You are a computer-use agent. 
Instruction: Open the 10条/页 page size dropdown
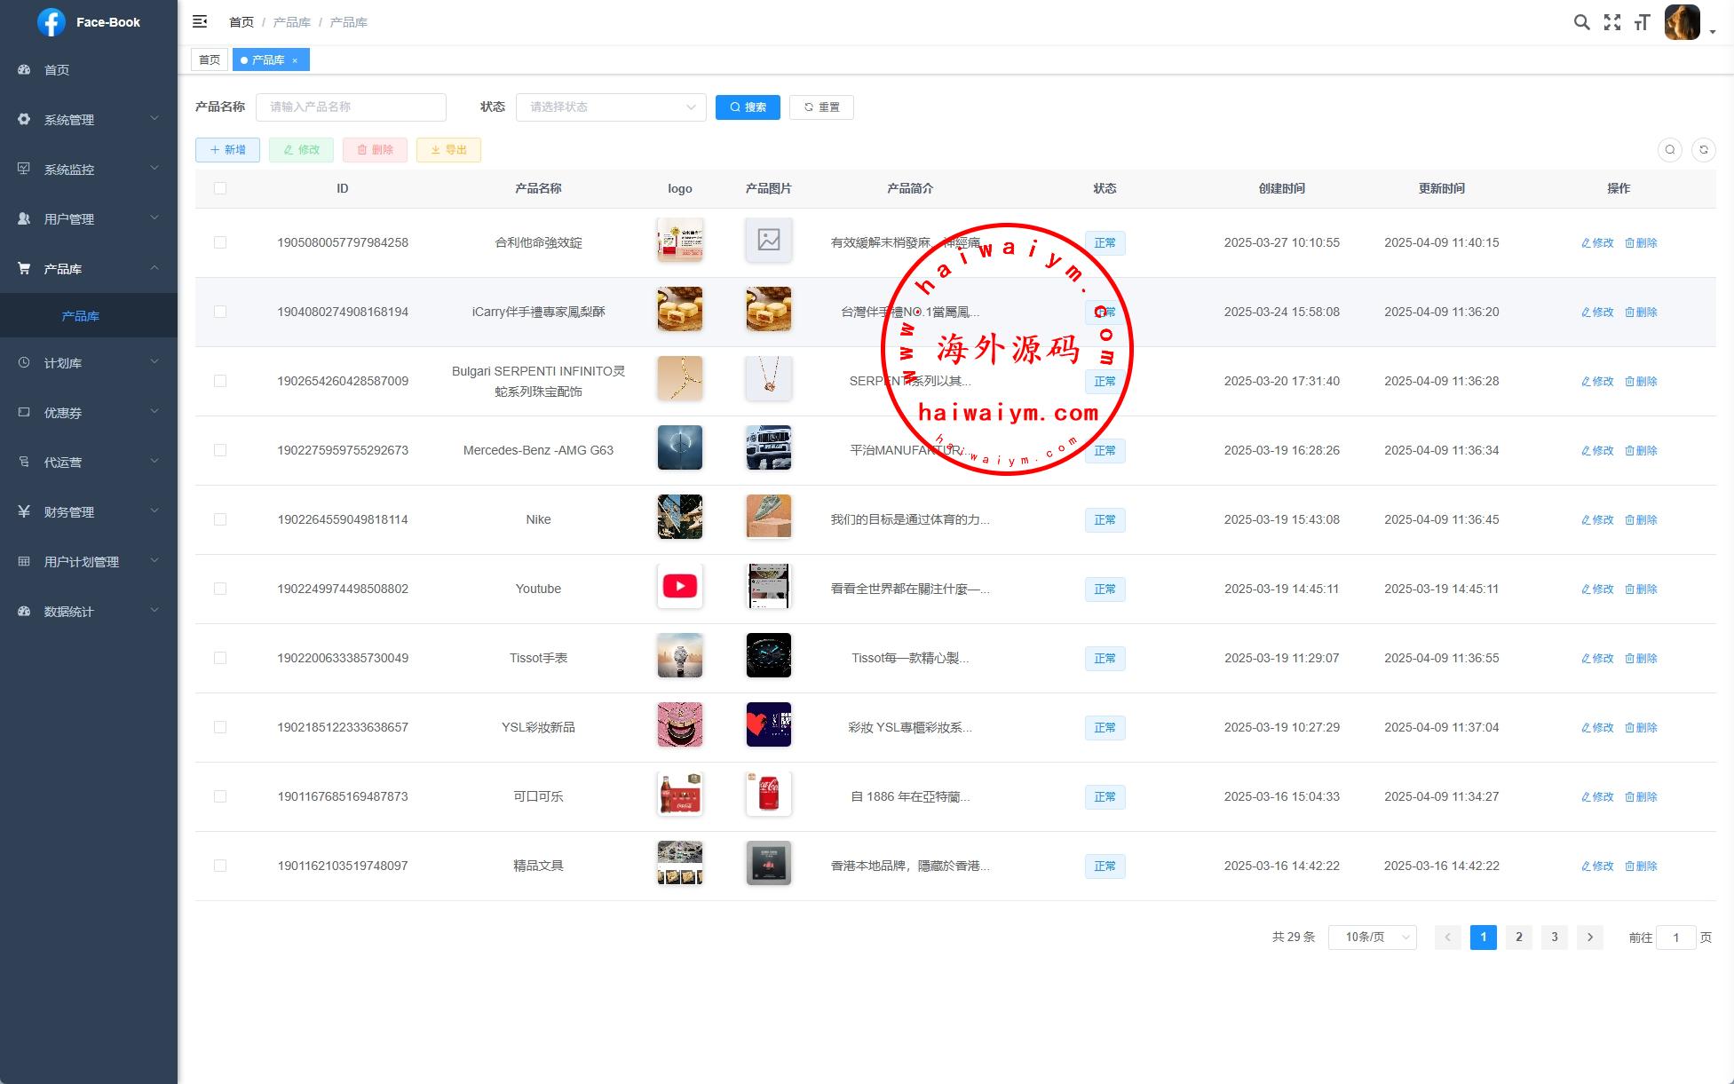[1372, 938]
